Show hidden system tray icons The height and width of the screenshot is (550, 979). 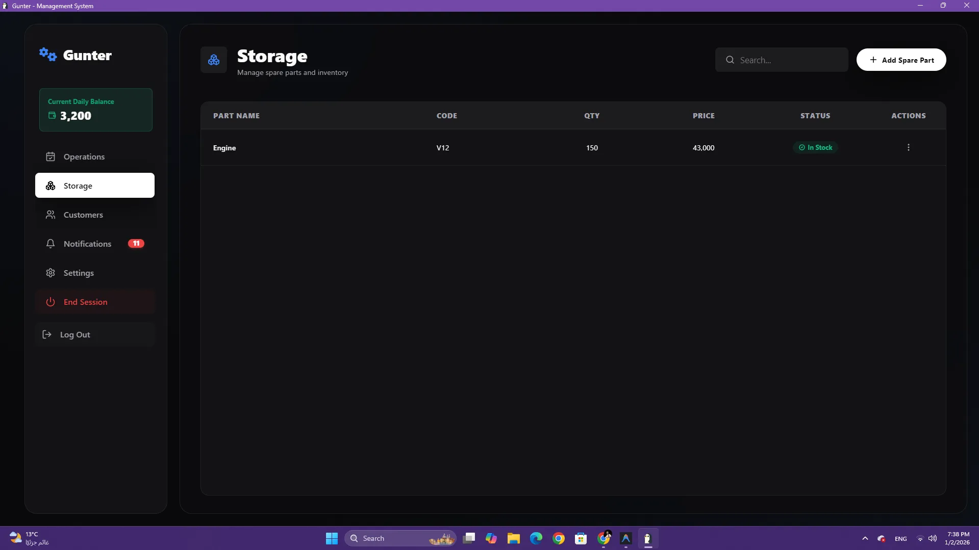click(x=865, y=538)
